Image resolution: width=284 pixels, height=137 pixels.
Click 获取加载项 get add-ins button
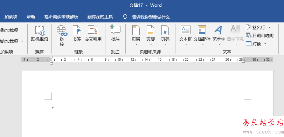[9, 30]
